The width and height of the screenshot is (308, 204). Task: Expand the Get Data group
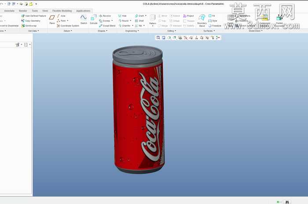click(33, 31)
